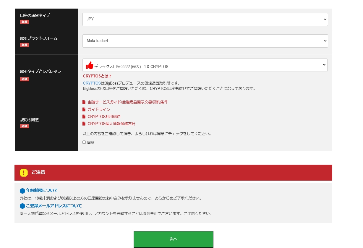Image resolution: width=363 pixels, height=248 pixels.
Task: Click the 規約の同意 label
Action: coord(29,120)
